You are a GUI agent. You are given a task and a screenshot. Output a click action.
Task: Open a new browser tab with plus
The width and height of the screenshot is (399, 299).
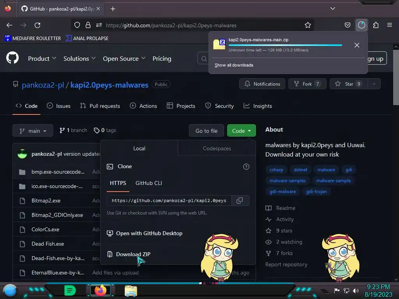(x=113, y=9)
